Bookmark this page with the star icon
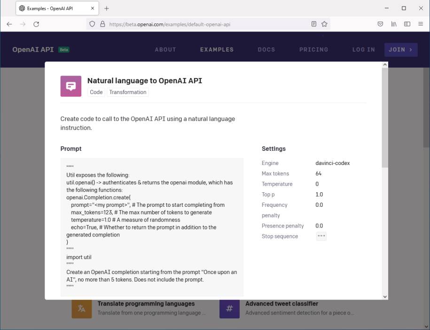 pos(324,24)
